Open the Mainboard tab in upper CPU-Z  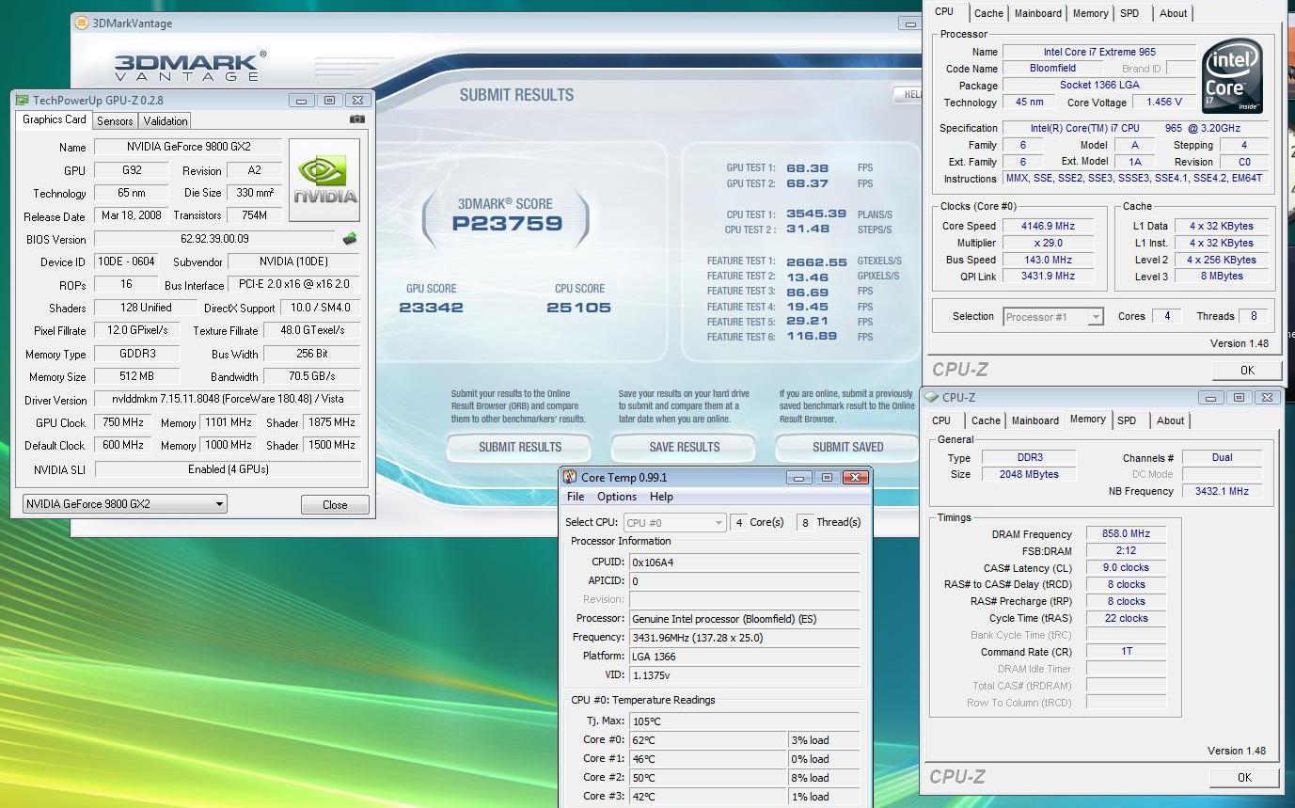pyautogui.click(x=1038, y=13)
